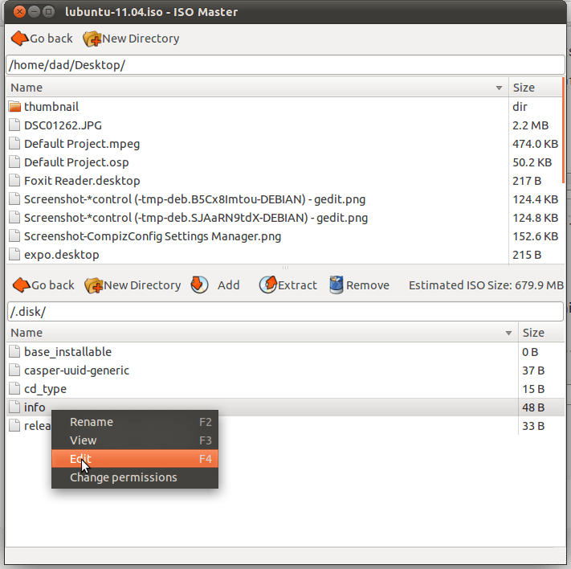Image resolution: width=571 pixels, height=569 pixels.
Task: Select the base_installable file name
Action: [x=67, y=352]
